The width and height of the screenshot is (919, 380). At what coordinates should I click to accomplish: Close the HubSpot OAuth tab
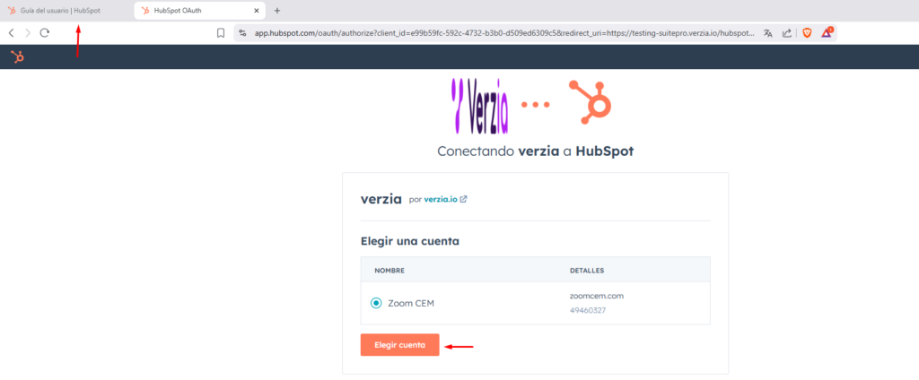pyautogui.click(x=258, y=11)
